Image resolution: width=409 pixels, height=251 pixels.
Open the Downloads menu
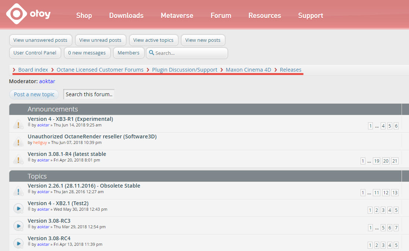[x=126, y=16]
